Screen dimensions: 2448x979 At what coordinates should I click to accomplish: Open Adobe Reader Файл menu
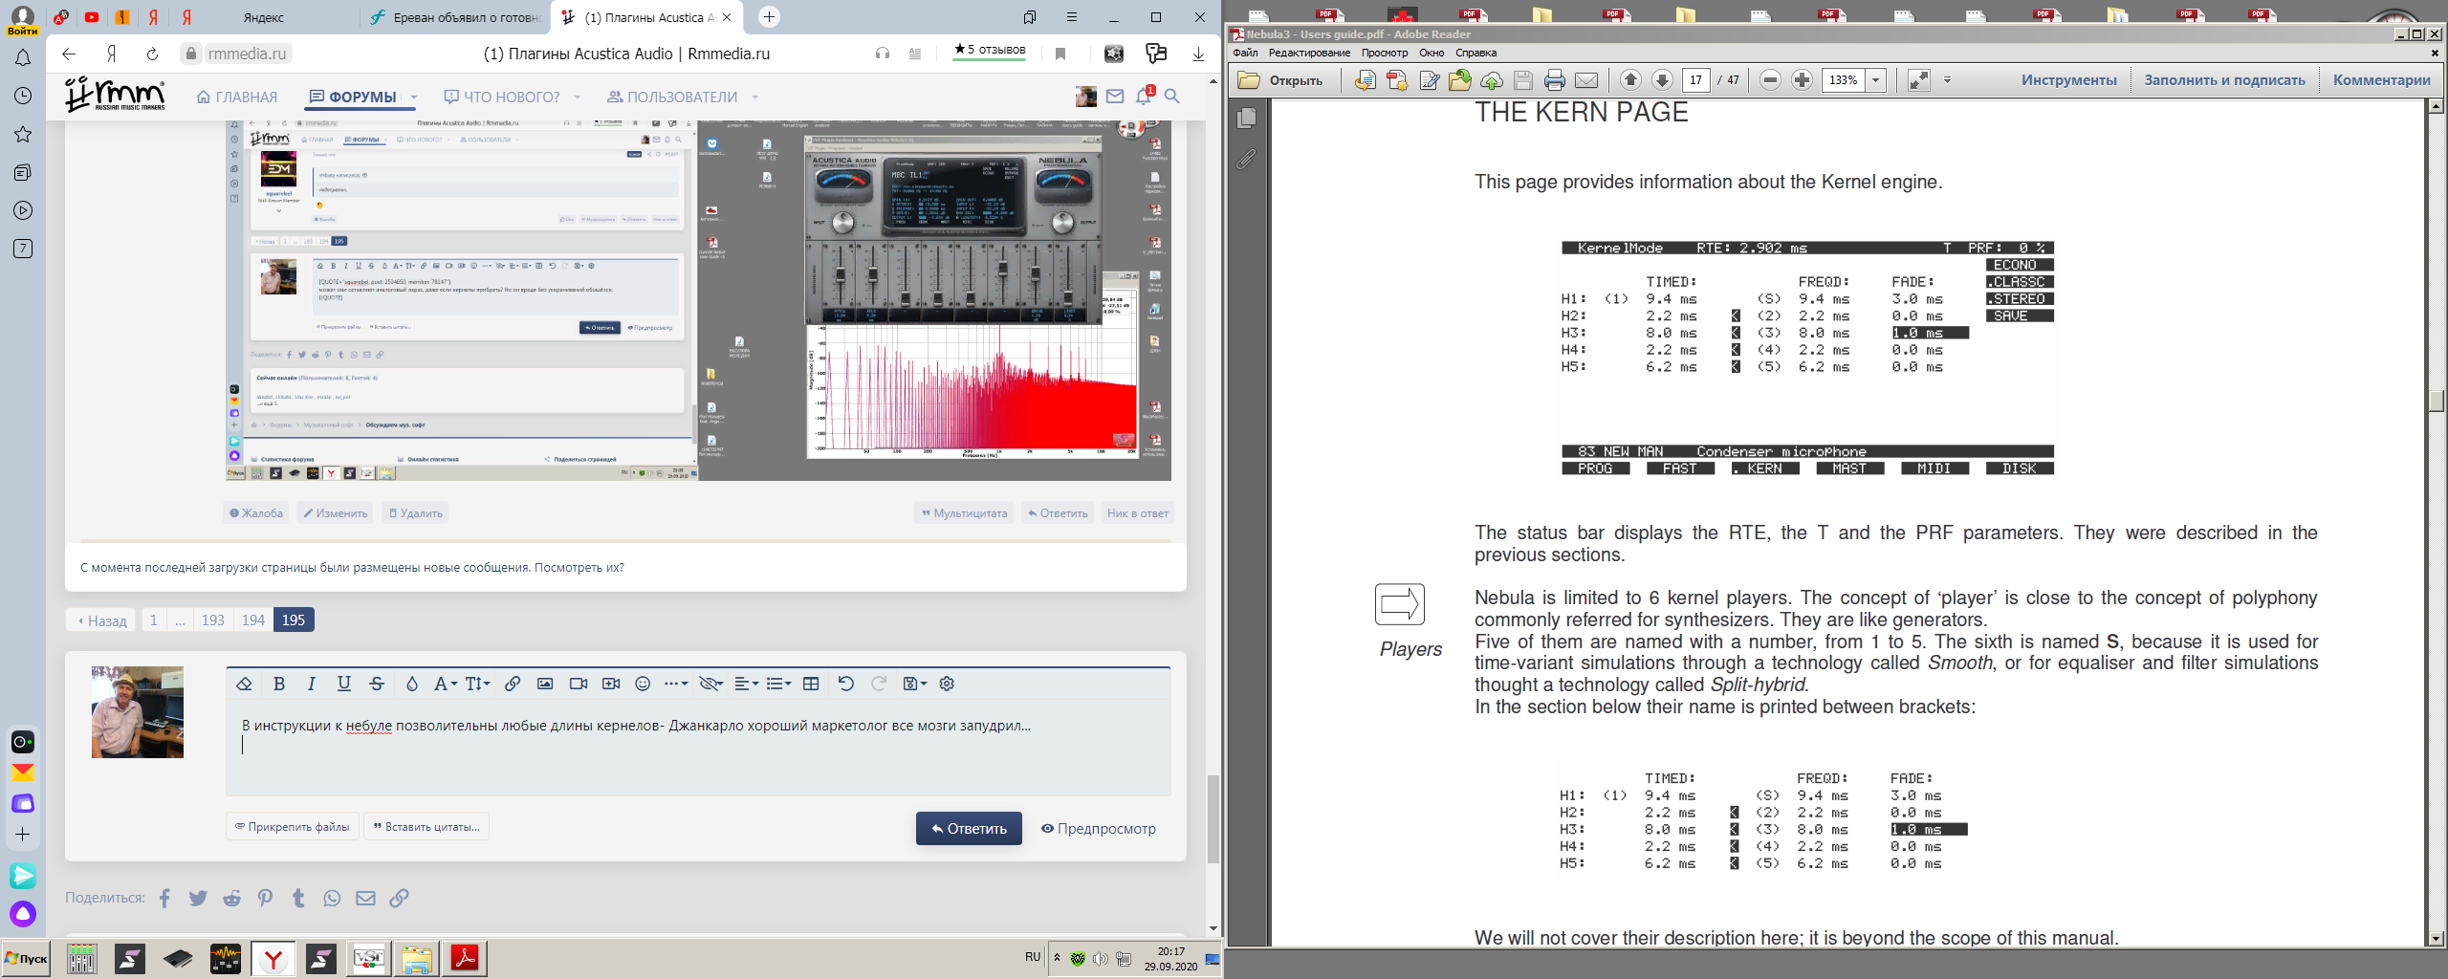click(x=1246, y=53)
